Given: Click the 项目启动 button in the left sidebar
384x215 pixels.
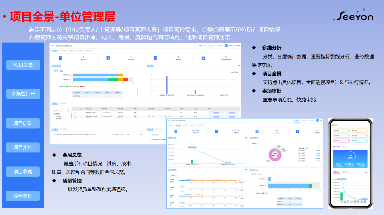Looking at the screenshot, I should 23,123.
